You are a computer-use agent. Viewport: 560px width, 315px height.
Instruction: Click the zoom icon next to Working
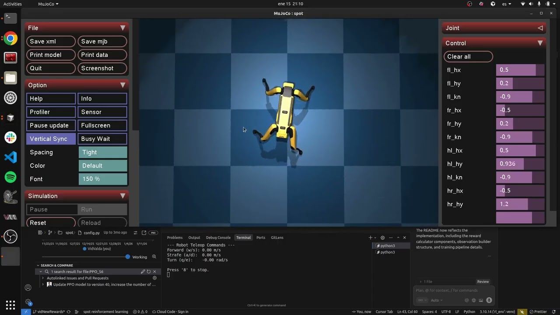point(154,257)
